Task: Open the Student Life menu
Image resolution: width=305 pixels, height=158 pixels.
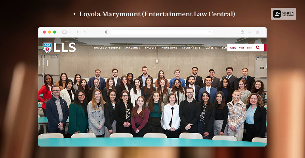Action: point(191,48)
